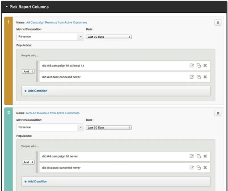Viewport: 228px width, 191px height.
Task: Change And operator selector in column 2
Action: click(x=28, y=162)
